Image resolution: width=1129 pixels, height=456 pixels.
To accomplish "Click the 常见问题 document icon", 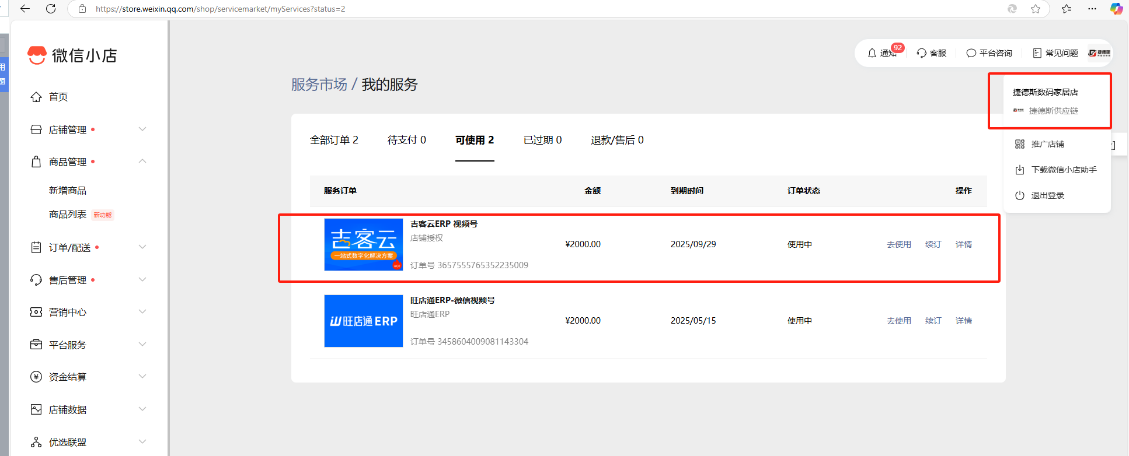I will pyautogui.click(x=1037, y=53).
